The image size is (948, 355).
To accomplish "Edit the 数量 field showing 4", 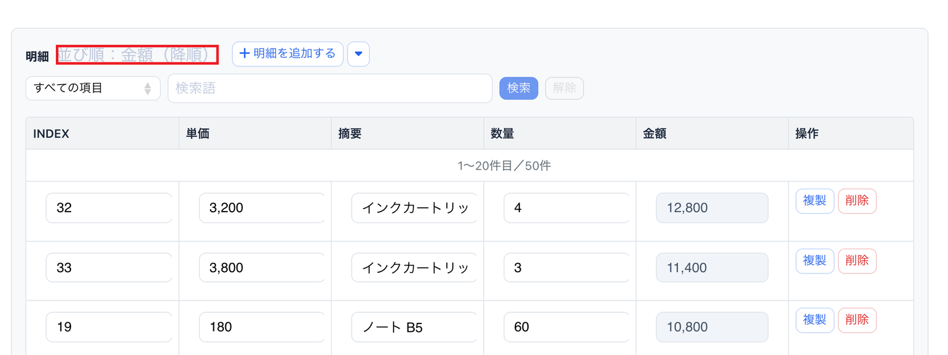I will coord(567,208).
